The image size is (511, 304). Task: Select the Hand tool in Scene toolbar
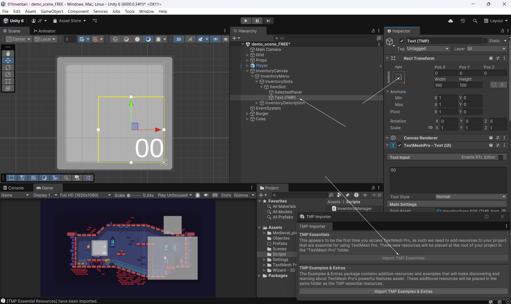coord(8,53)
